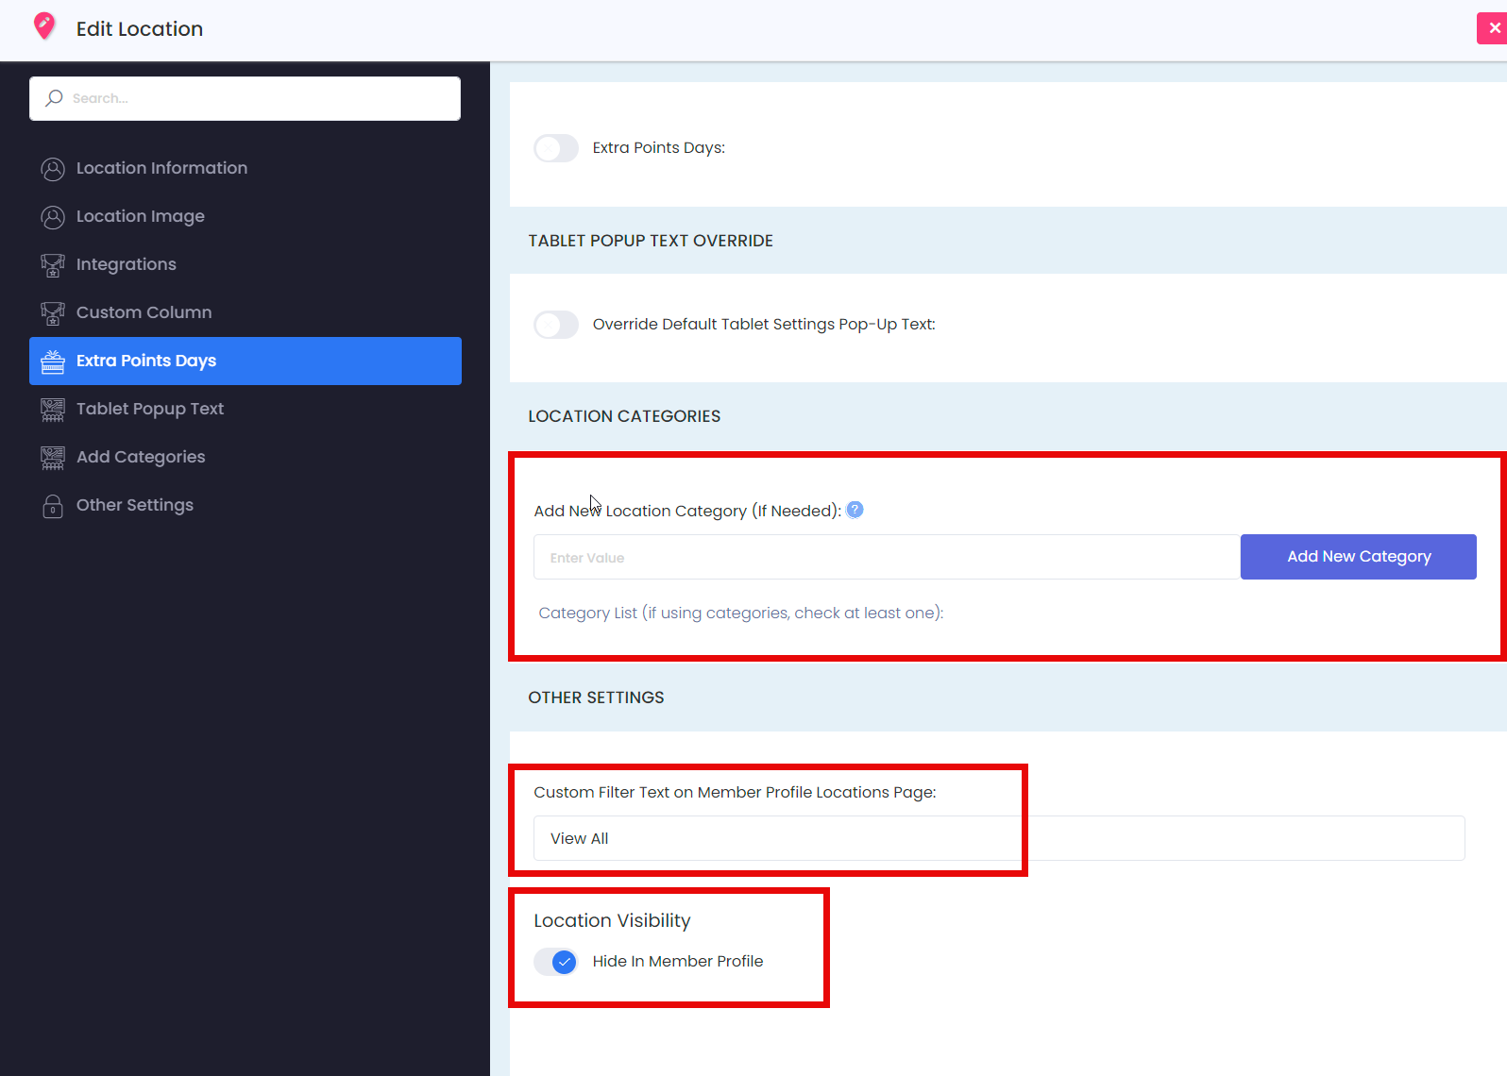Screen dimensions: 1507x1076
Task: Click the LOCATION CATEGORIES heading
Action: coord(624,416)
